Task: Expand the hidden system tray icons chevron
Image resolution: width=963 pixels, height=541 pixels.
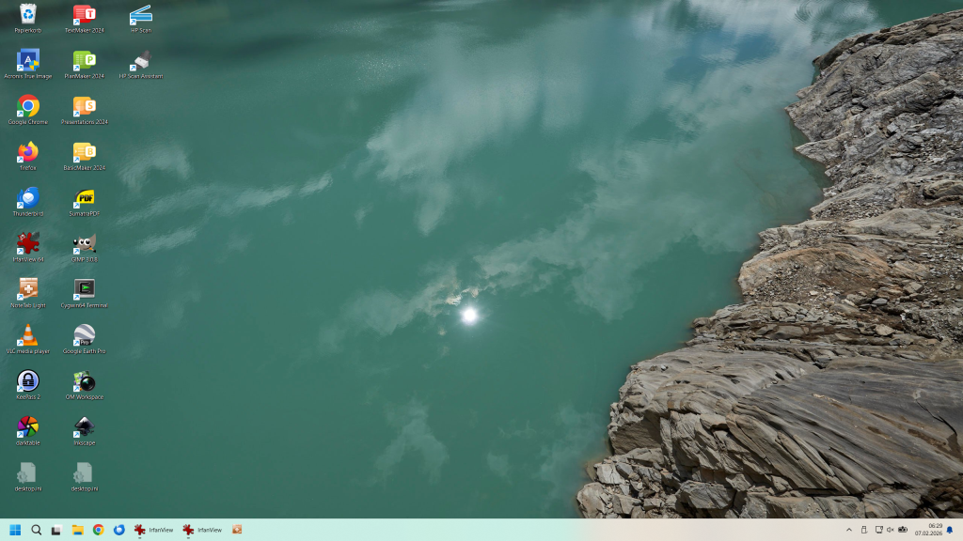Action: (849, 530)
